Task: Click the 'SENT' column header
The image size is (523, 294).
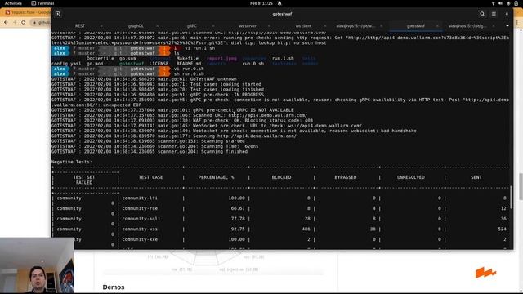Action: pos(476,177)
